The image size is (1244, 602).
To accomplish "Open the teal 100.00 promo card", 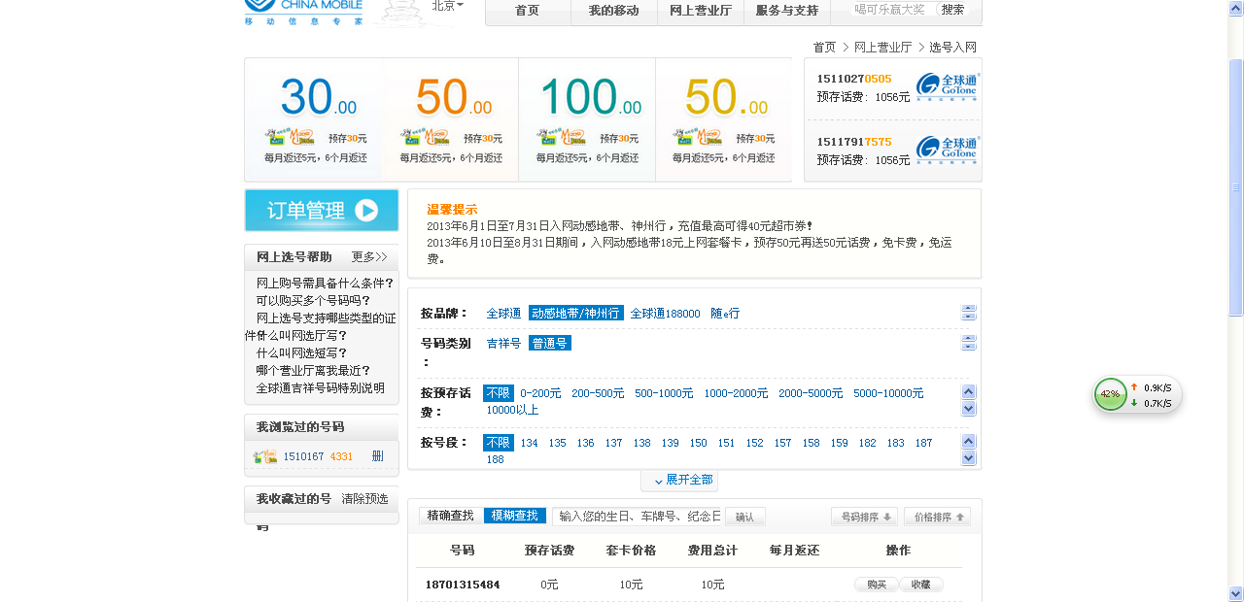I will (x=587, y=119).
